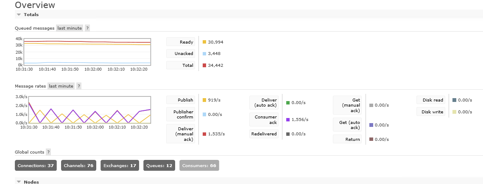Open Connections: 37 count
The width and height of the screenshot is (483, 184).
(36, 165)
